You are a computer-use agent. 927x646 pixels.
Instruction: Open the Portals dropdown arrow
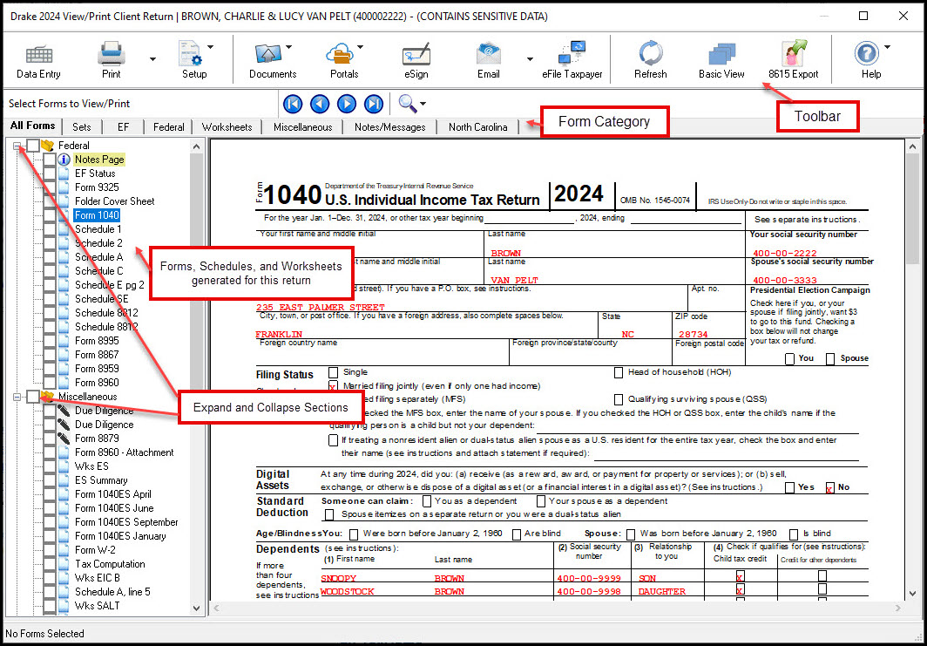pos(360,47)
